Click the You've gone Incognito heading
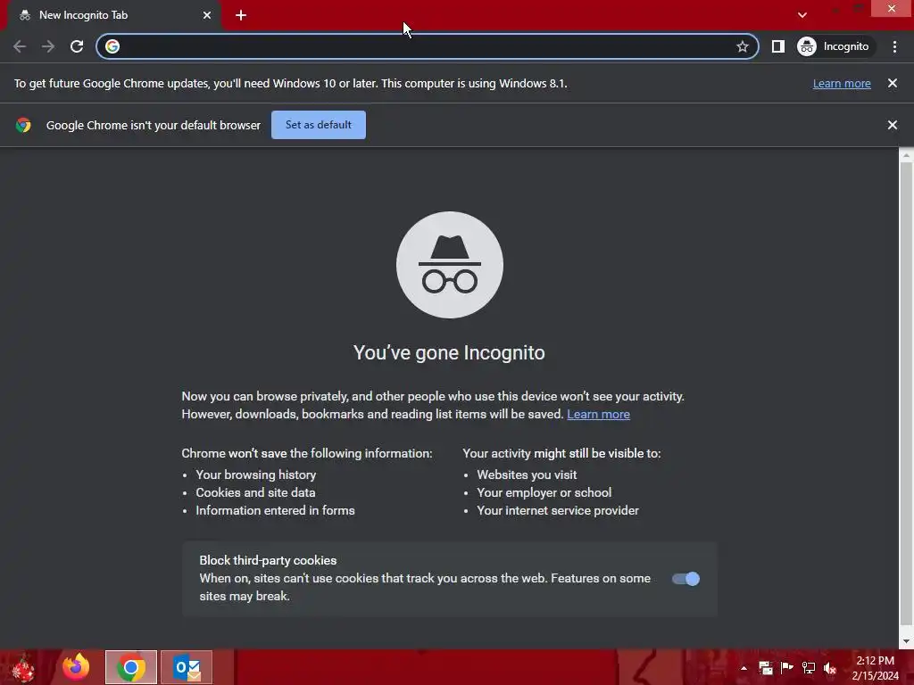 449,352
